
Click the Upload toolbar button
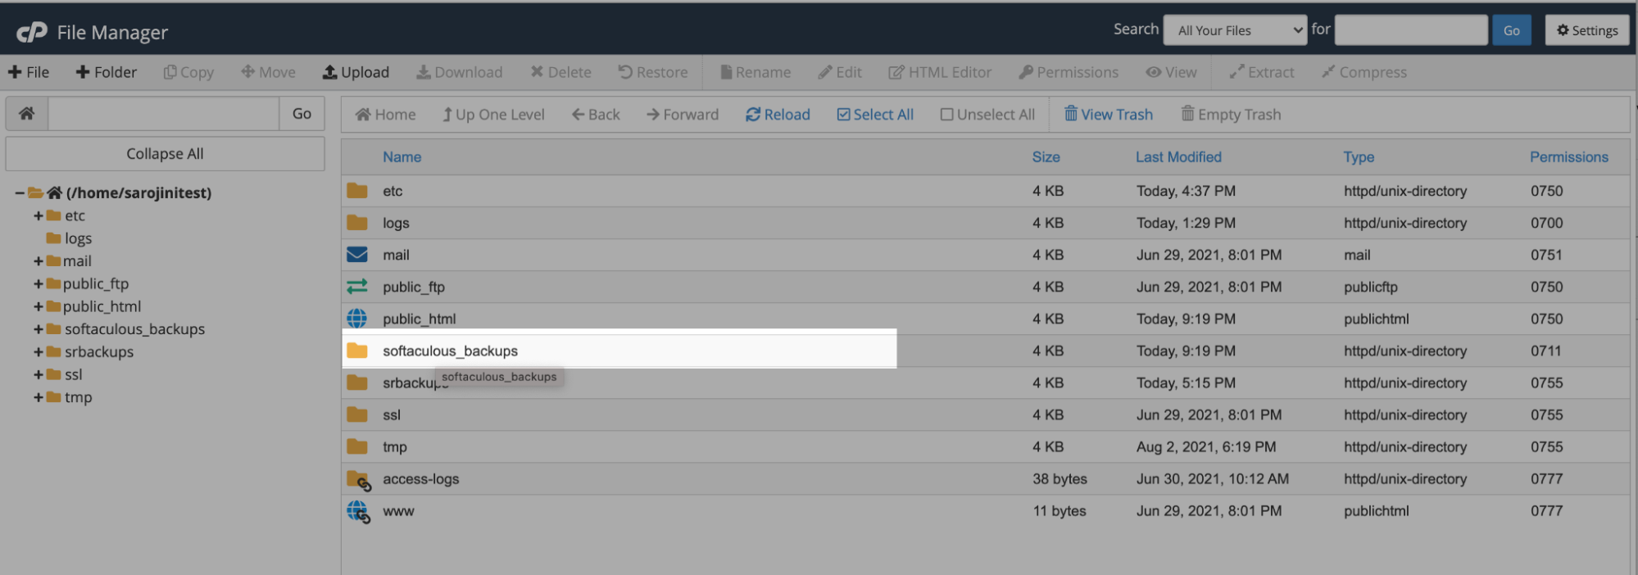pos(356,72)
